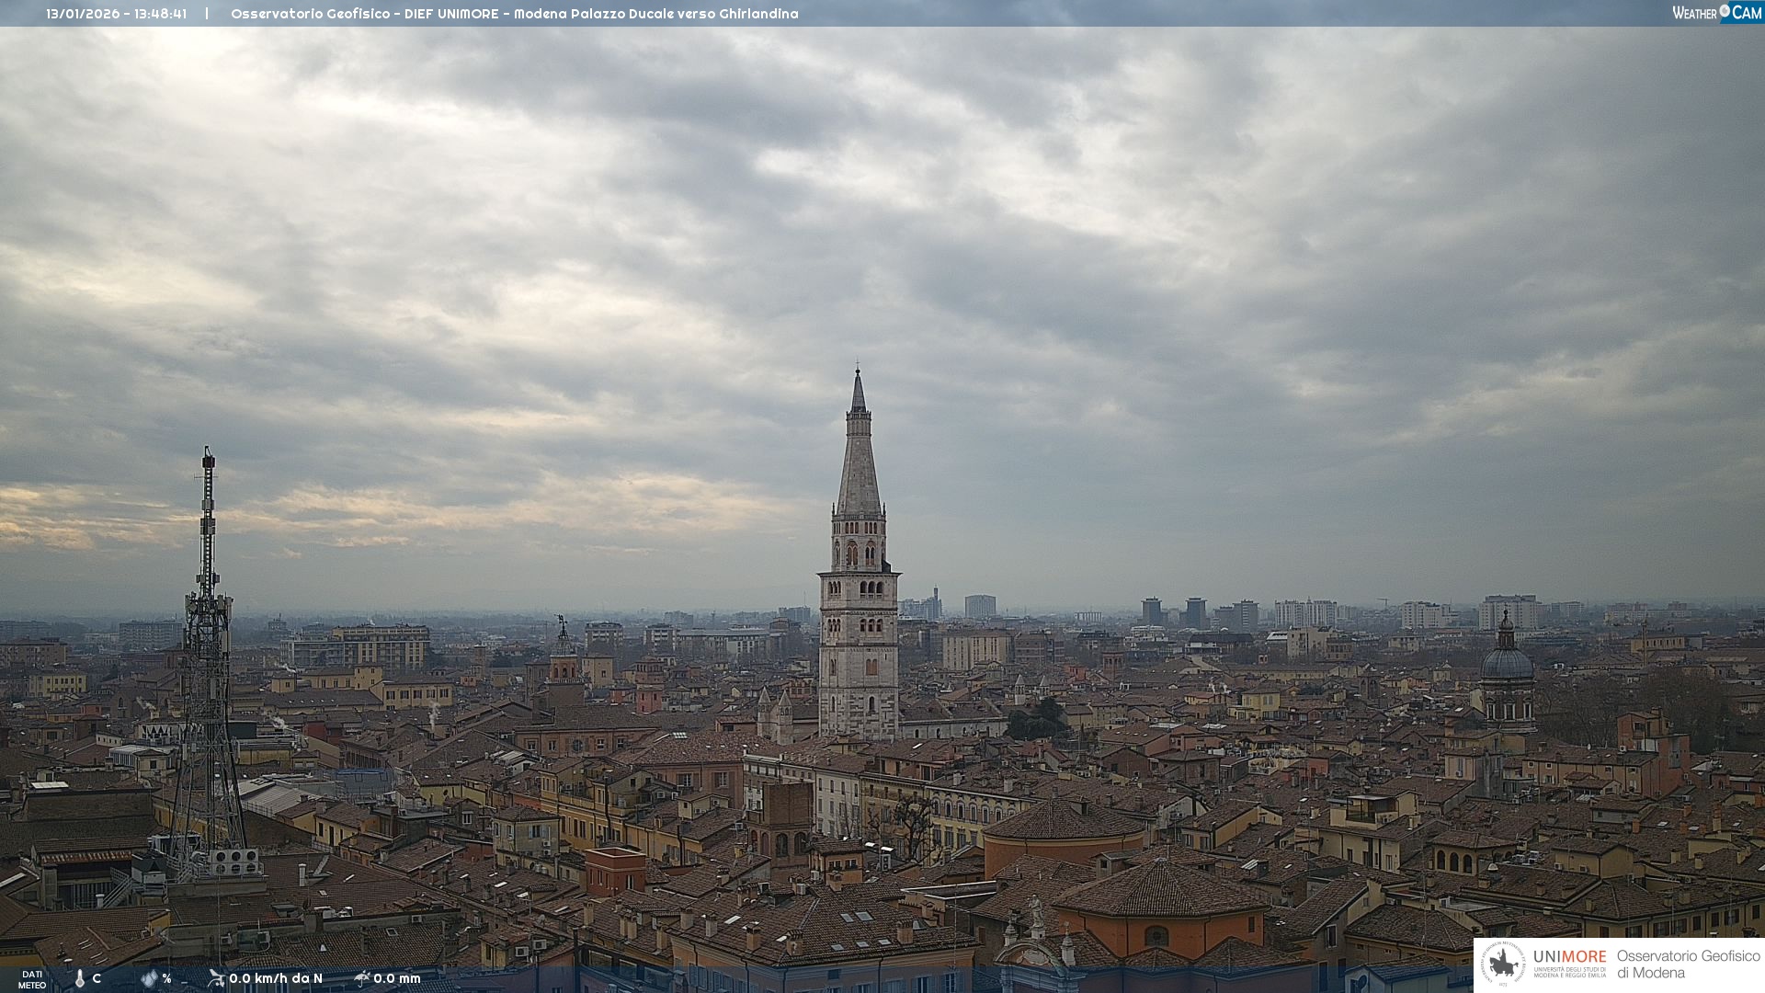
Task: Click the webcam lens icon in WeatherCam logo
Action: pos(1725,11)
